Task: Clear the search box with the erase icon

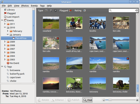Action: 136,10
